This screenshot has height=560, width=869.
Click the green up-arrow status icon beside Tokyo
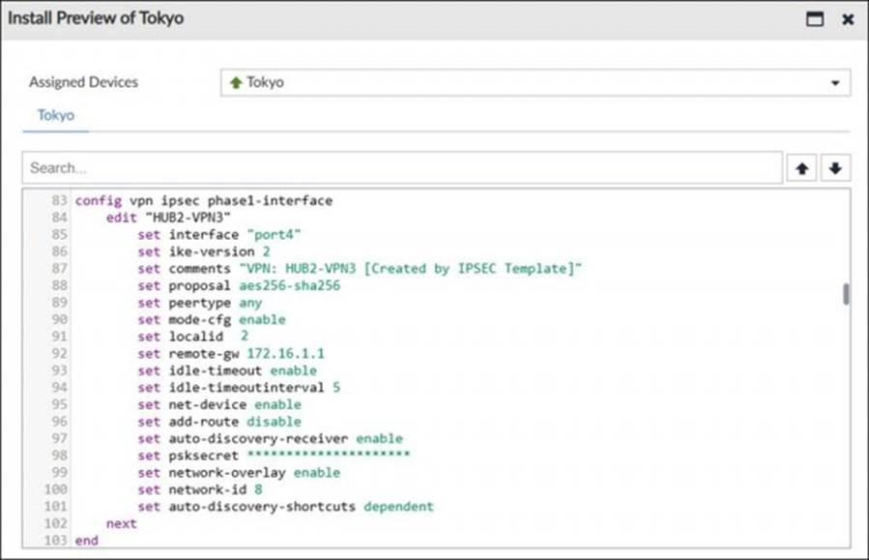(235, 83)
